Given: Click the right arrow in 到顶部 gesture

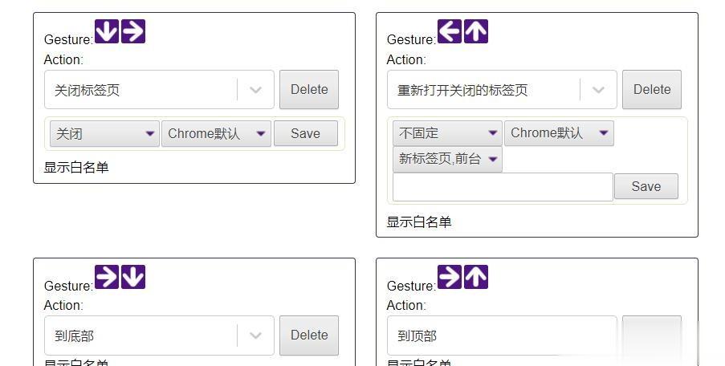Looking at the screenshot, I should [x=450, y=278].
